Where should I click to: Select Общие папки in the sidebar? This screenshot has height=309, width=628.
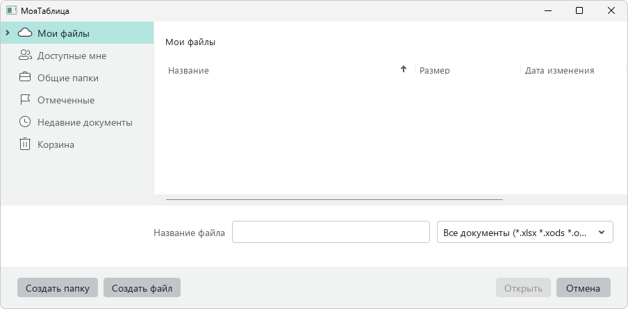click(x=68, y=78)
